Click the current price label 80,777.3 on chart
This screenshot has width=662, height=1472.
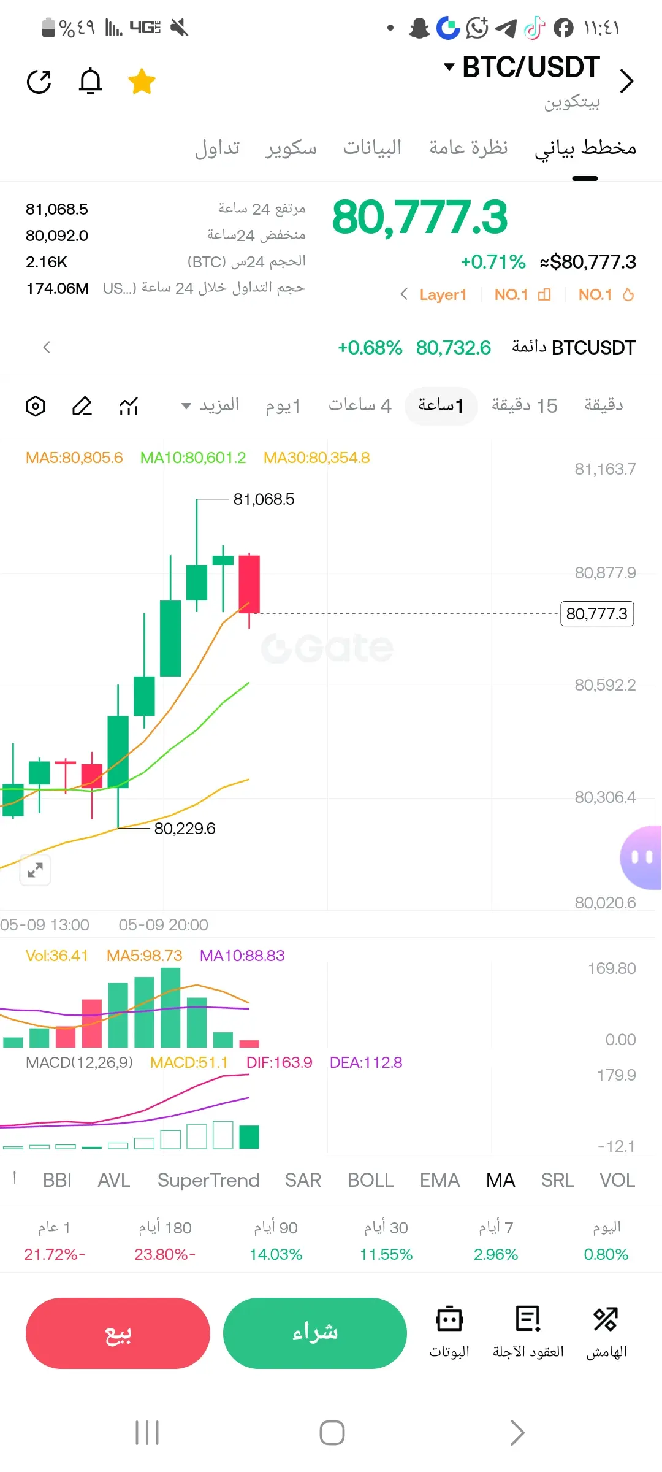pos(597,614)
